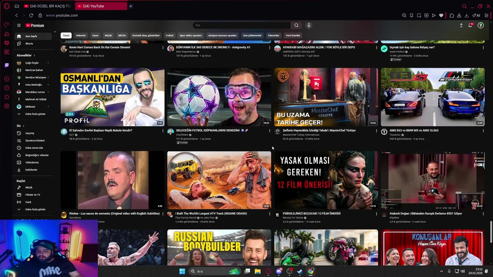Take a snapshot with the toolbar capture icon
This screenshot has width=493, height=277.
pos(419,15)
